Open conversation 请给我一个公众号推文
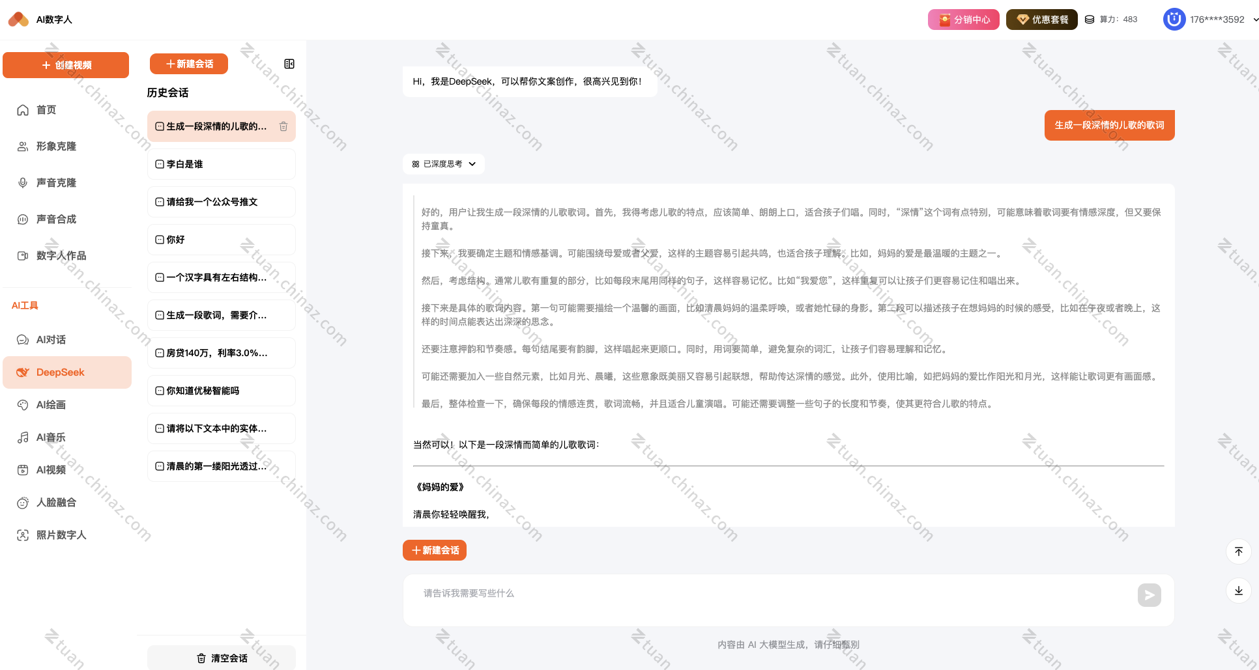 222,202
